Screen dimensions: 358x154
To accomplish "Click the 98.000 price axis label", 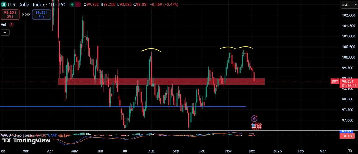I will [348, 99].
